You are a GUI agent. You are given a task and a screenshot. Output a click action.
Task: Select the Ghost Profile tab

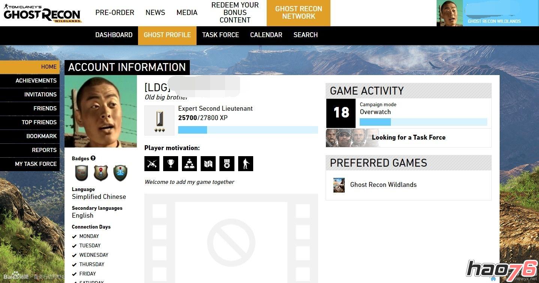point(167,36)
